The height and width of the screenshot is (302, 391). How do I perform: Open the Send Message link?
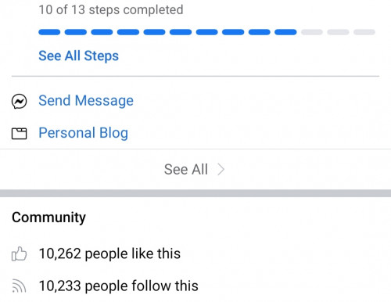(86, 101)
